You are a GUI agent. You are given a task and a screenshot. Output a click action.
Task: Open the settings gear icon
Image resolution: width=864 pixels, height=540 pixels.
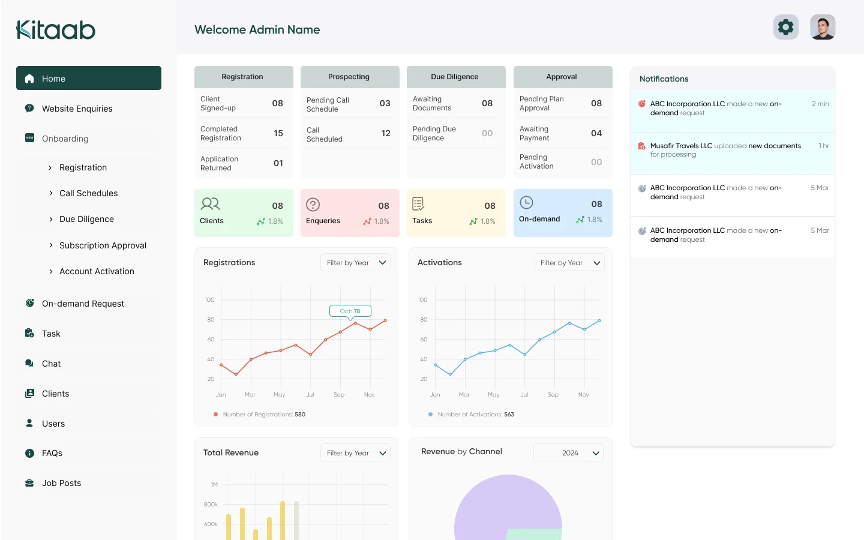[785, 27]
